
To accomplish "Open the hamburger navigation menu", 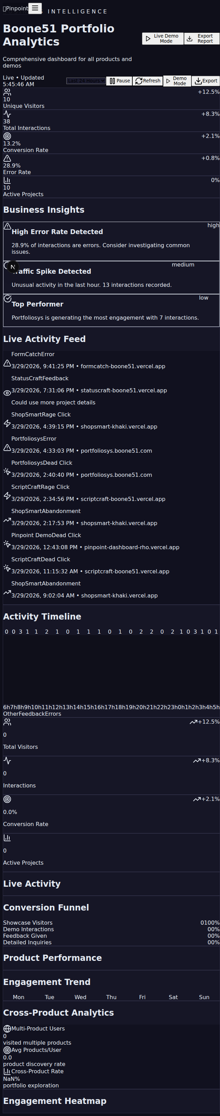I will coord(35,8).
